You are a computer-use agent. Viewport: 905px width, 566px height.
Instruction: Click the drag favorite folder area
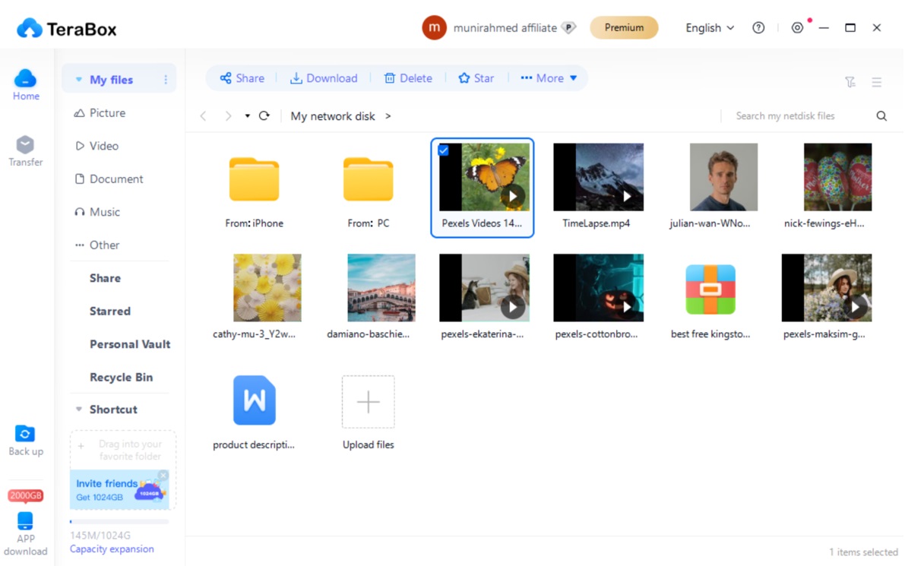[x=122, y=450]
